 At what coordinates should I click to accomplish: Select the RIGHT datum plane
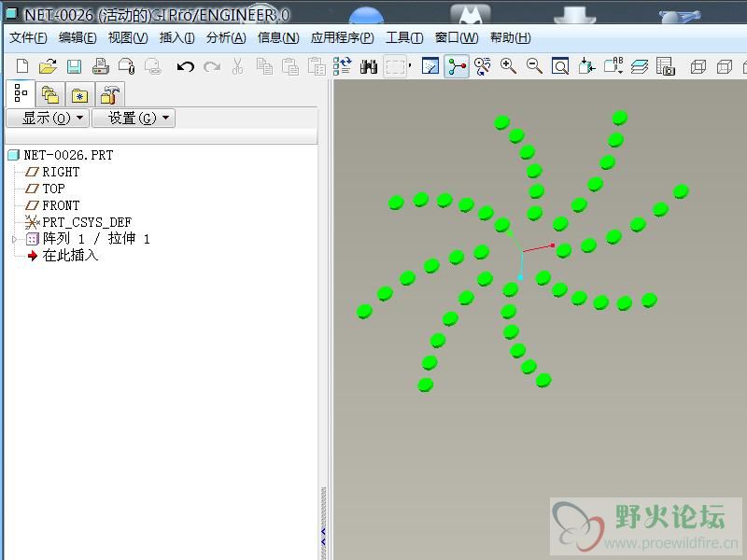61,172
